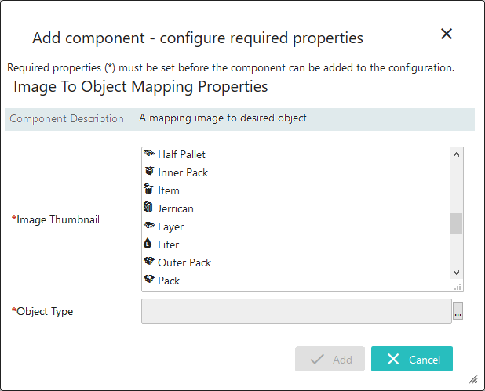Click the thumbnail list down arrow
Screen dimensions: 485x391
pos(456,273)
